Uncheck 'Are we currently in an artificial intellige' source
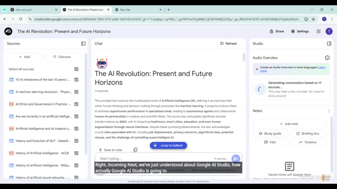Image resolution: width=337 pixels, height=189 pixels. [76, 116]
